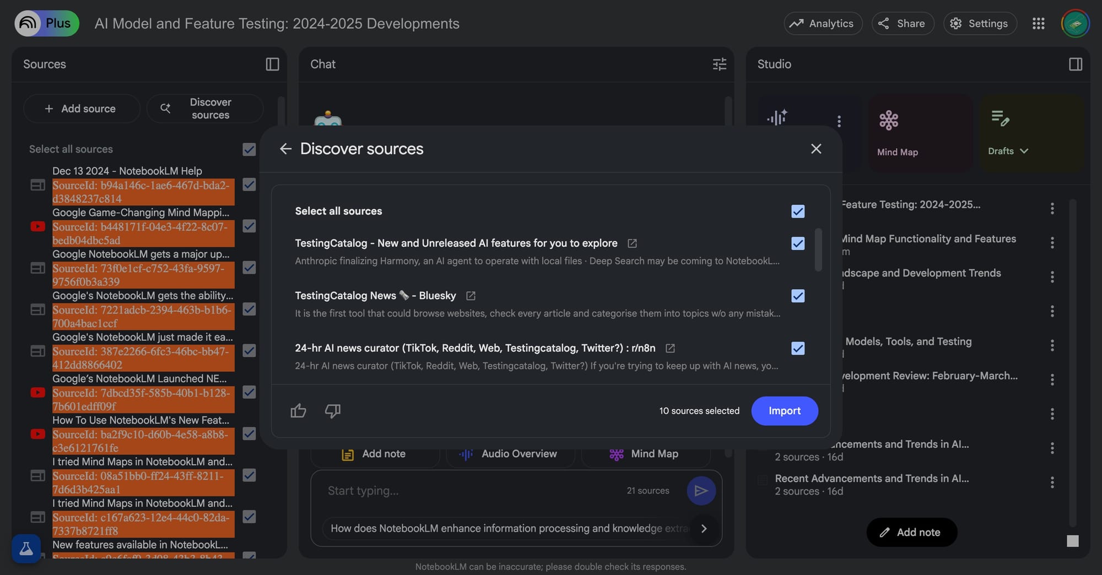Expand the suggested question prompt chevron
The height and width of the screenshot is (575, 1102).
[704, 528]
